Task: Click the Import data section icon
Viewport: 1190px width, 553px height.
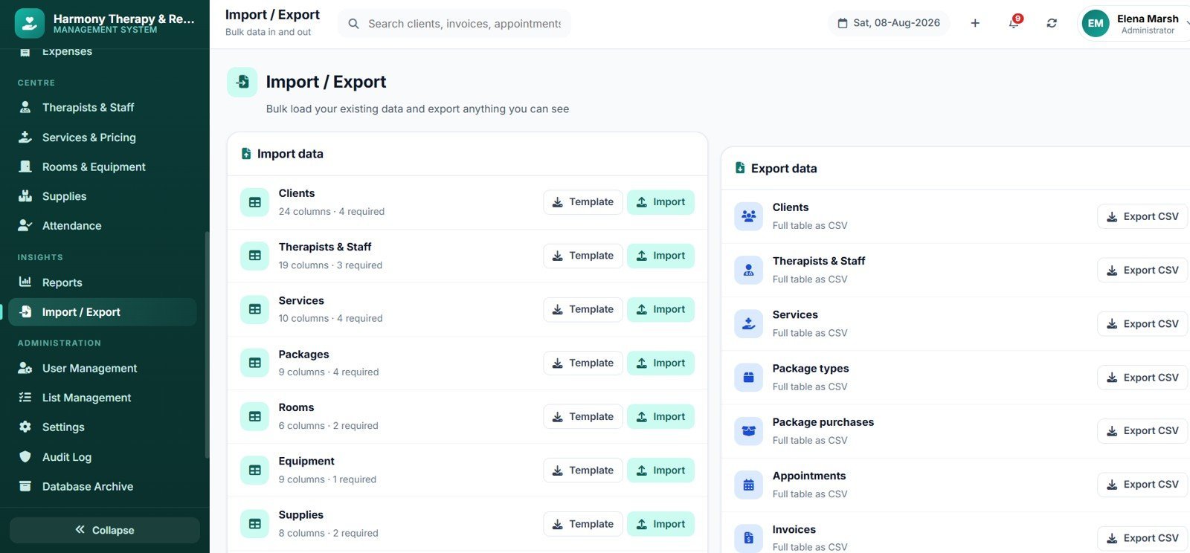Action: (246, 154)
